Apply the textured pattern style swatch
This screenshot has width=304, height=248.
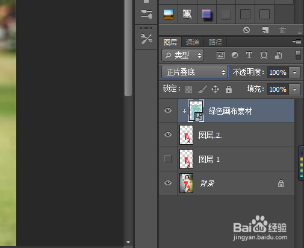(x=187, y=14)
